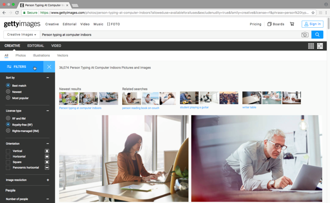Expand the Image resolution section

(x=48, y=180)
